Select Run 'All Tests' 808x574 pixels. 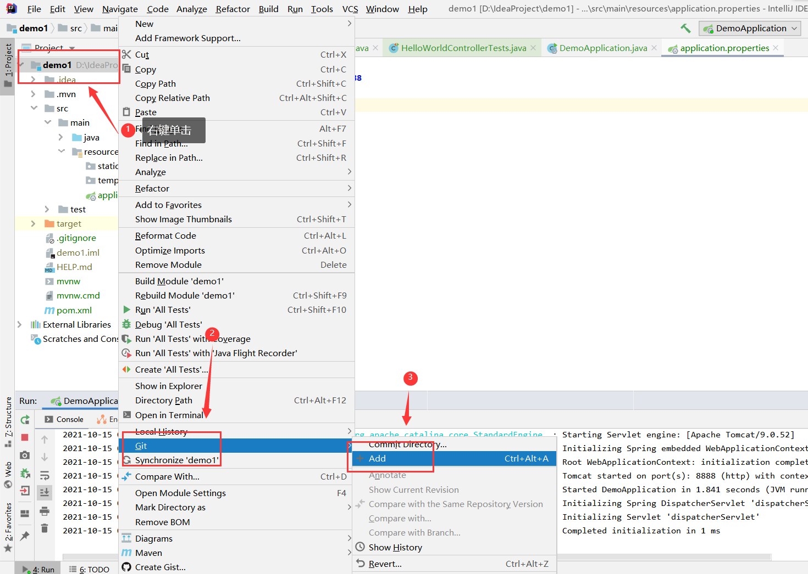point(236,309)
